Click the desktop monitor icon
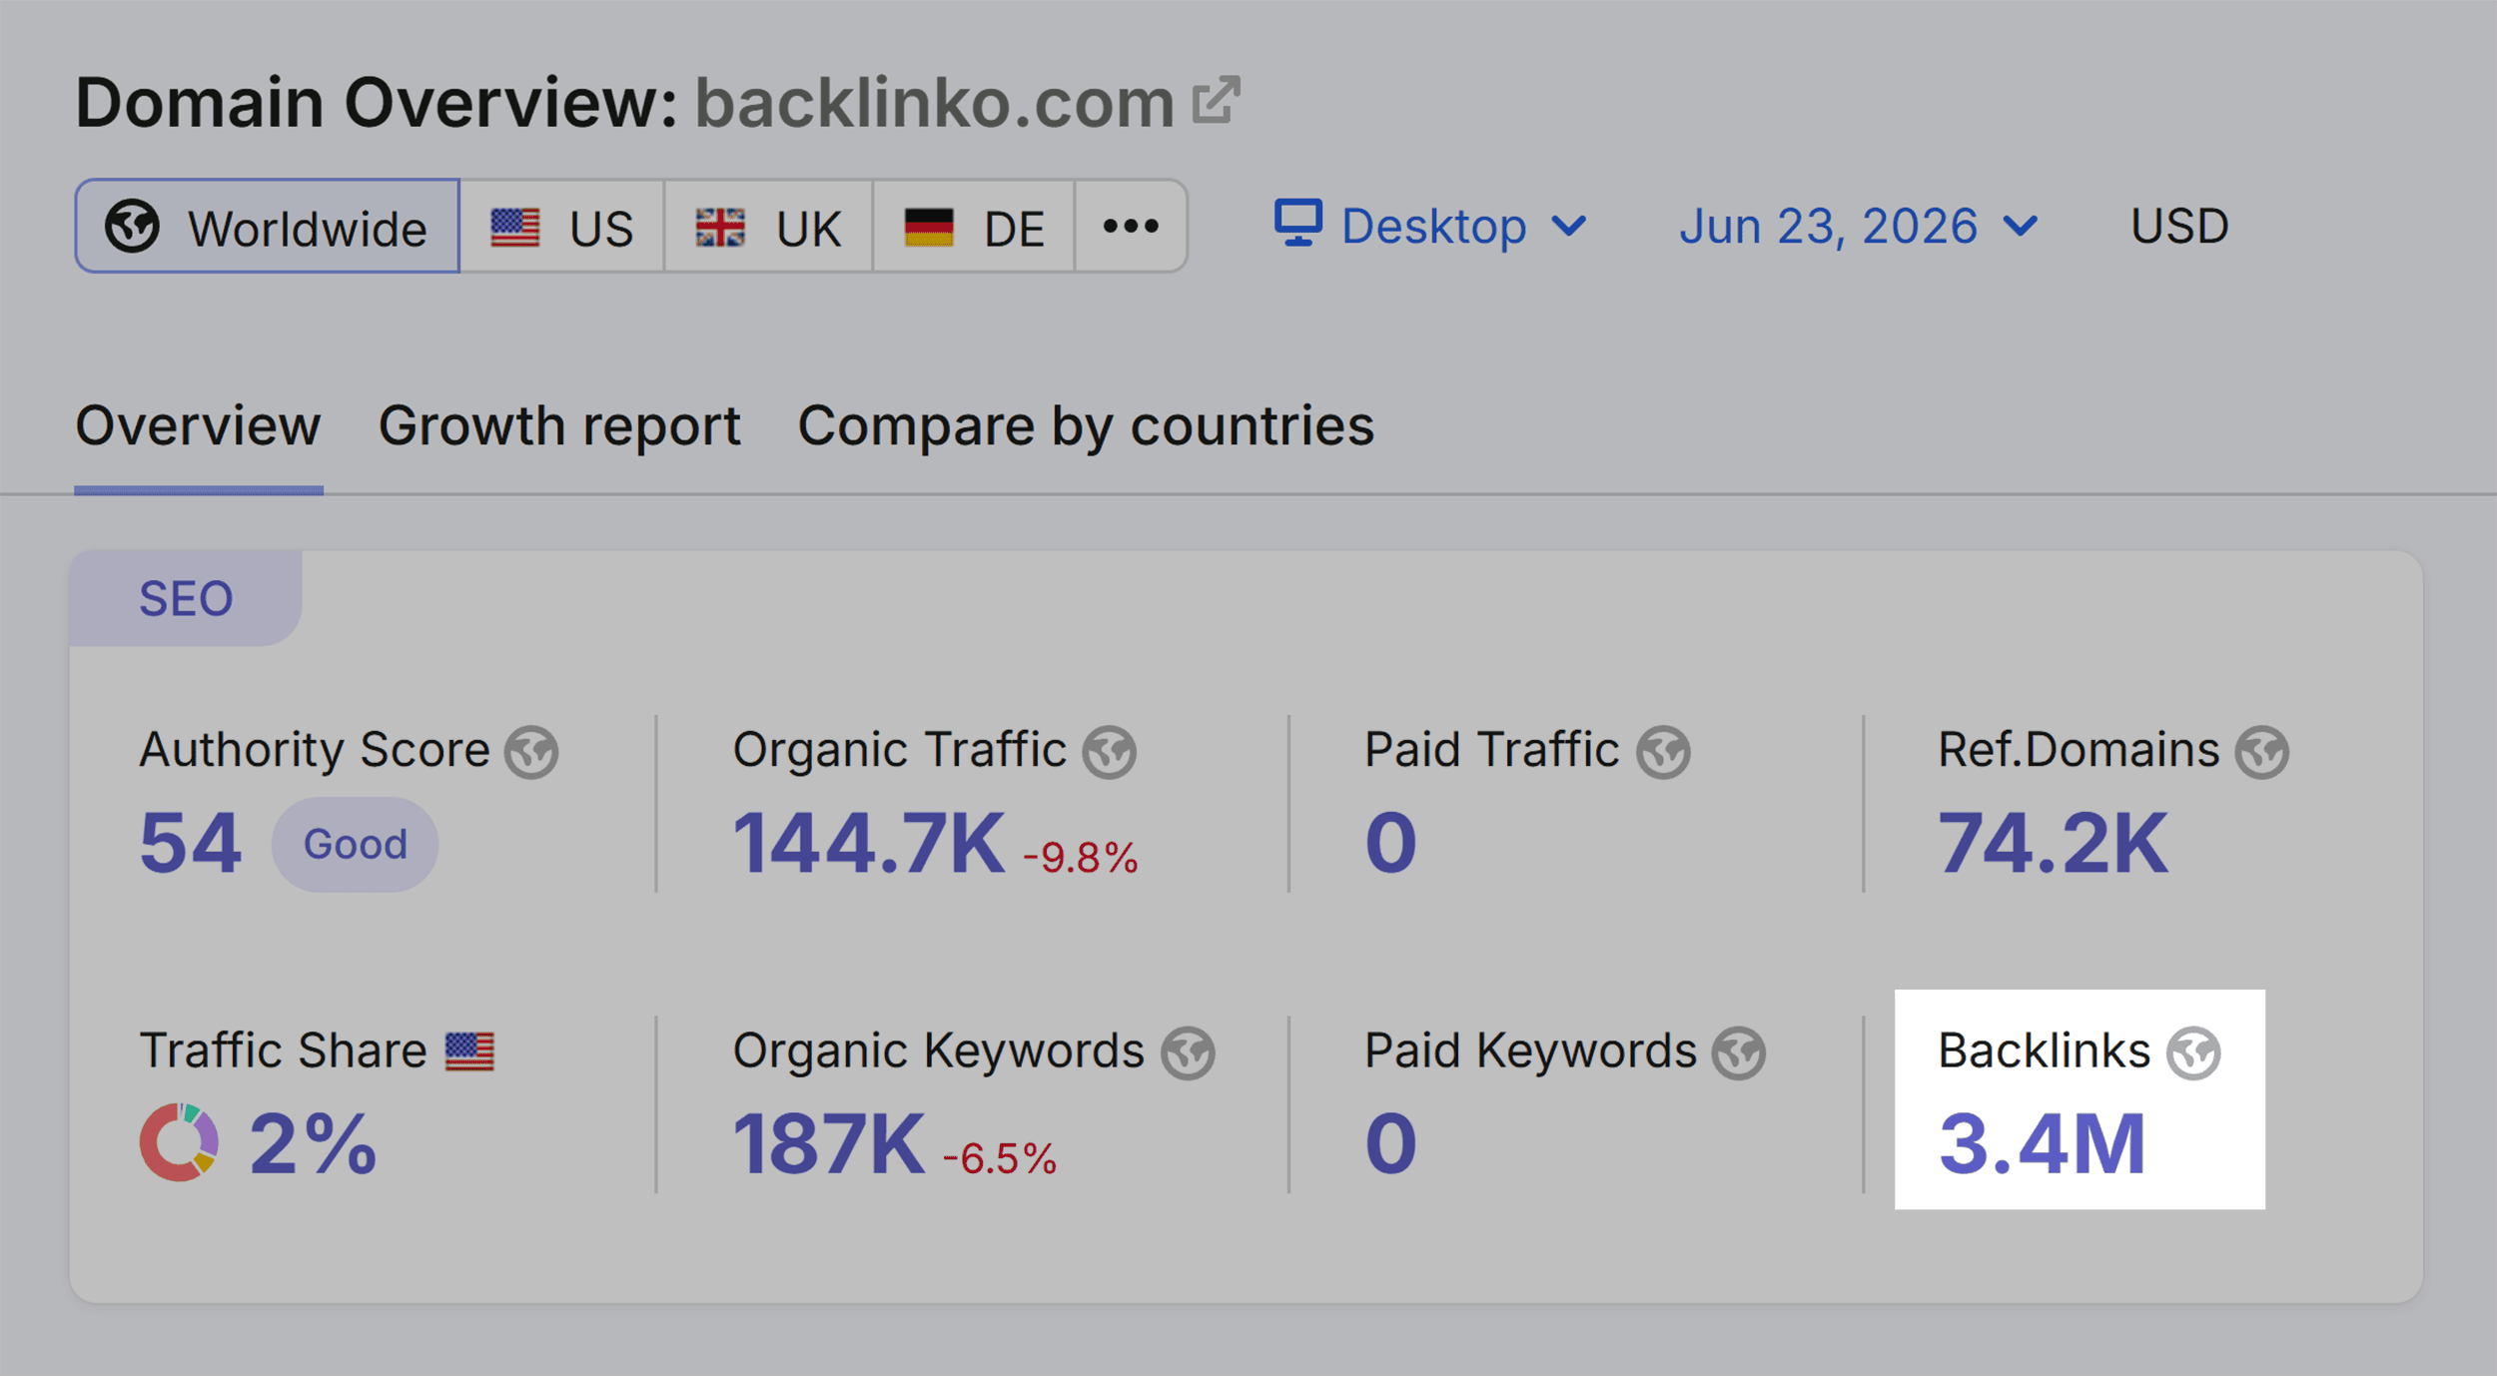 click(x=1298, y=223)
